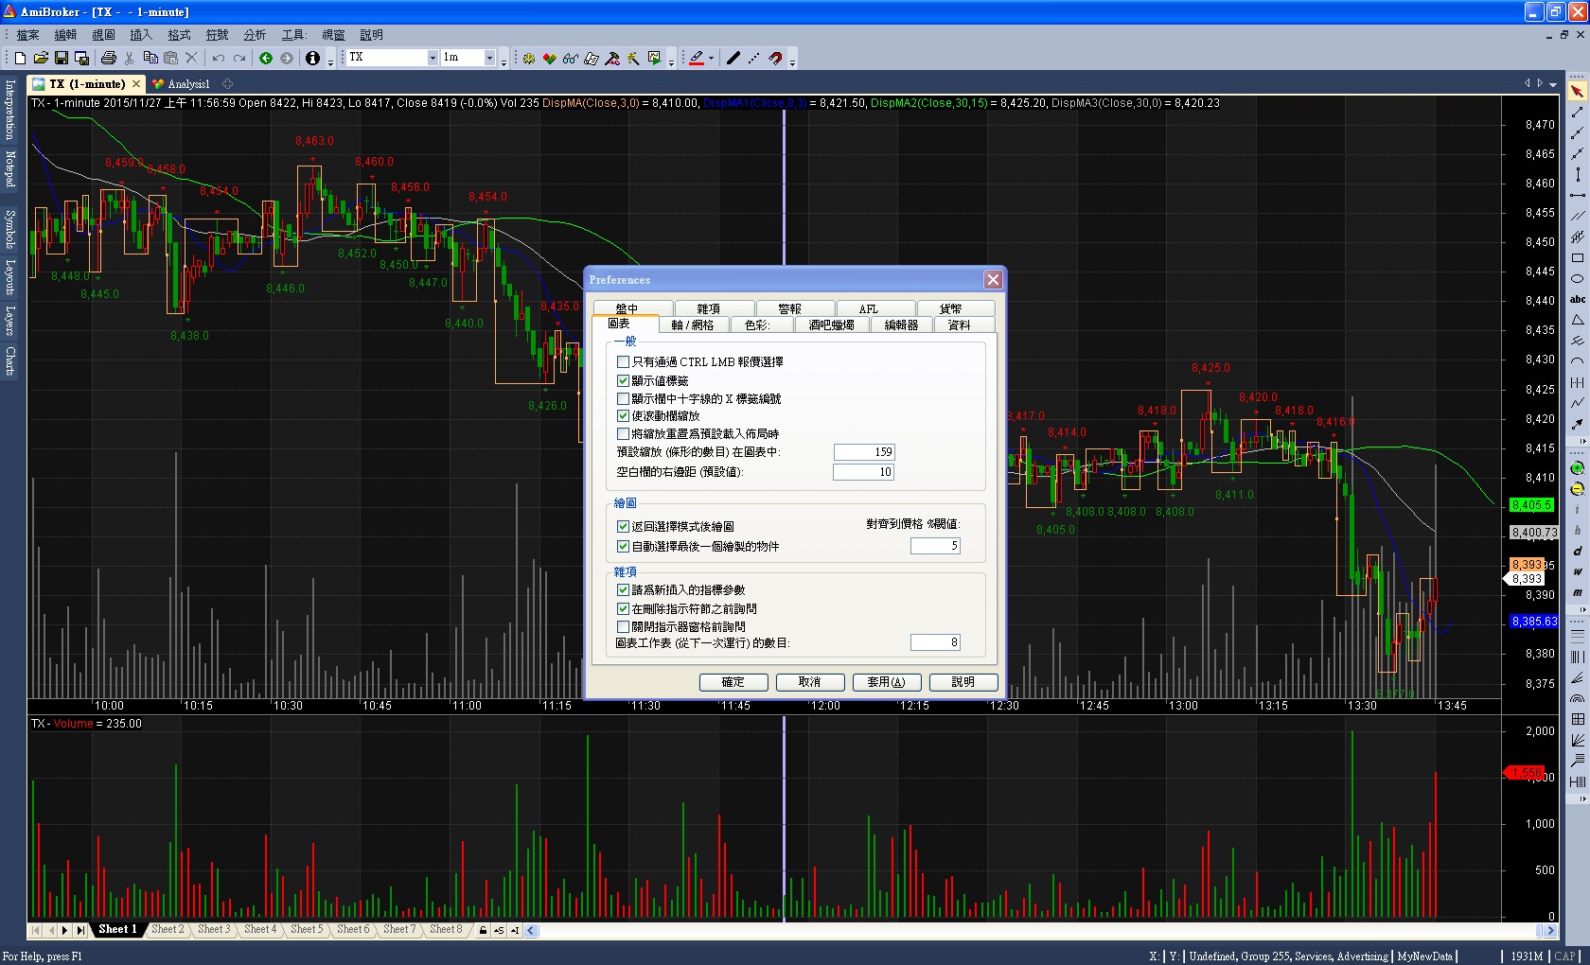Select the abc Text drawing tool

coord(1578,300)
